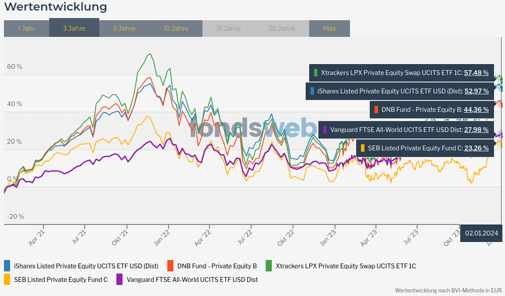Image resolution: width=505 pixels, height=296 pixels.
Task: Click the green square in Xtrackers tooltip
Action: 316,73
